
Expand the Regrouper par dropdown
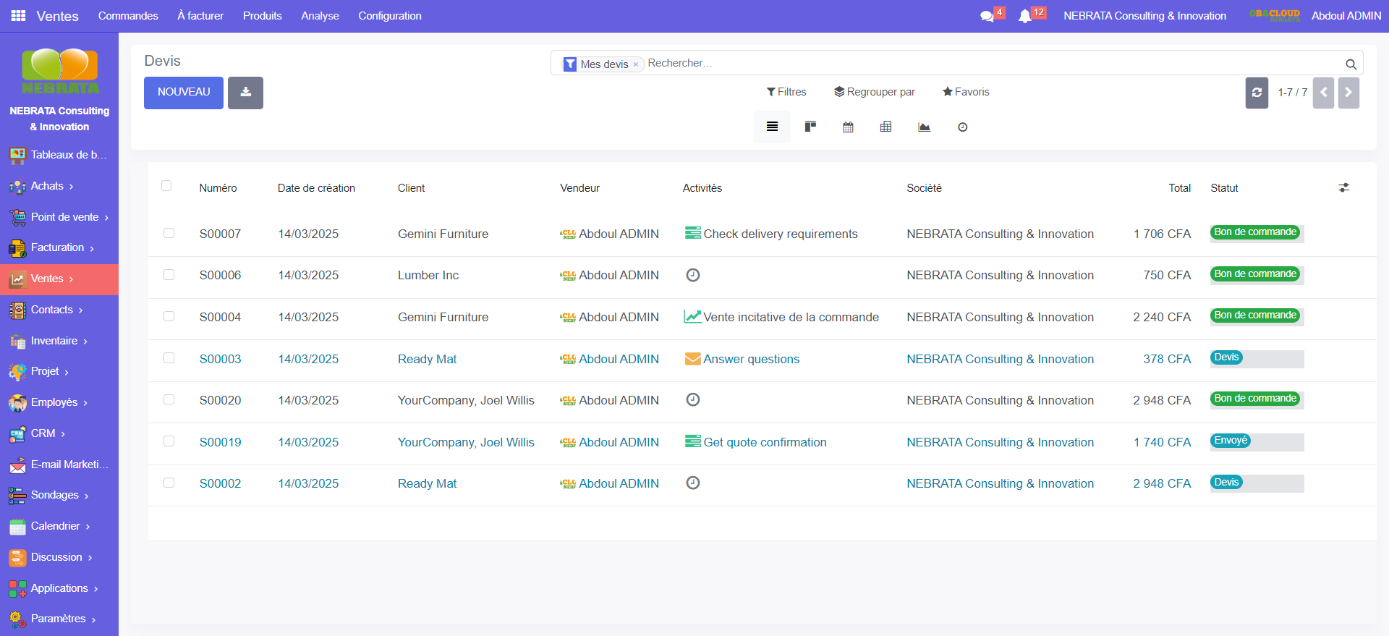coord(874,92)
